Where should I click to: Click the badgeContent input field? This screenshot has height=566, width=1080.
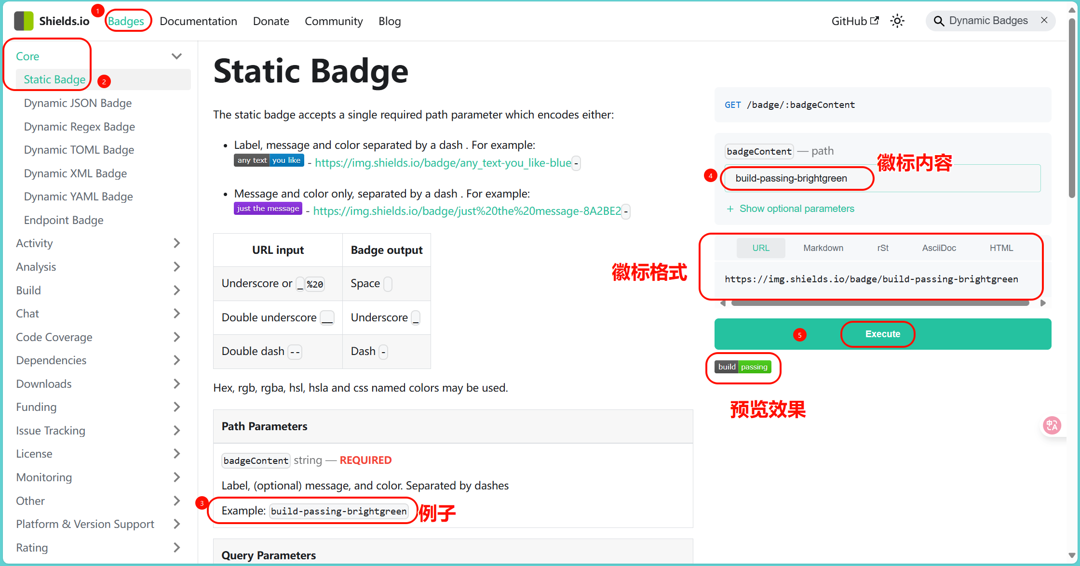tap(882, 178)
